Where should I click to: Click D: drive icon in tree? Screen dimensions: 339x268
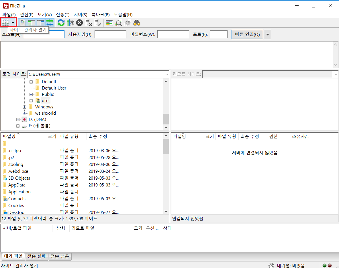[x=24, y=119]
